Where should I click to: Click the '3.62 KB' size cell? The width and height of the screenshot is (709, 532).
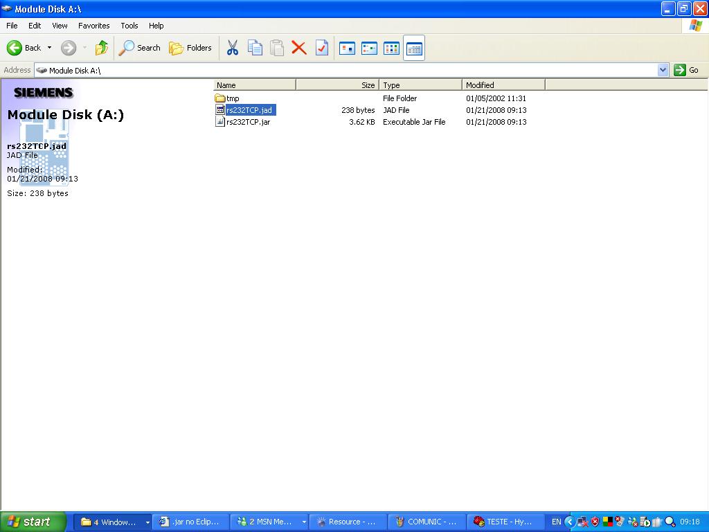coord(361,122)
